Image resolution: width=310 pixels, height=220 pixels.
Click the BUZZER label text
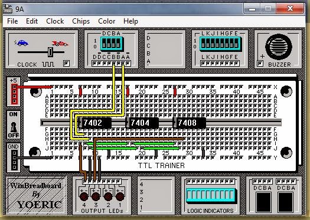pos(279,64)
